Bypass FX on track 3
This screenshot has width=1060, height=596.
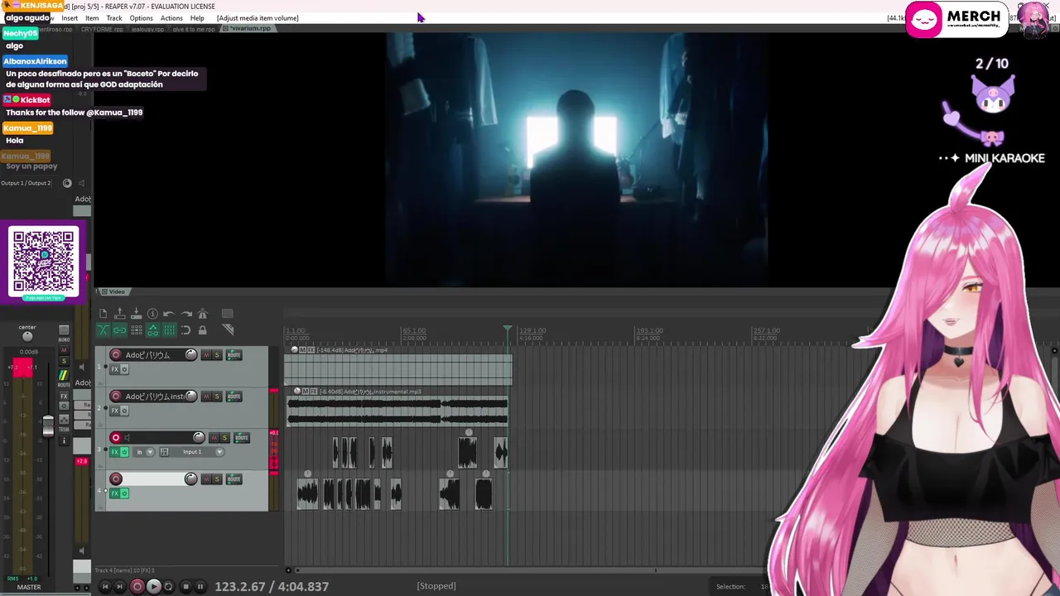pos(124,452)
